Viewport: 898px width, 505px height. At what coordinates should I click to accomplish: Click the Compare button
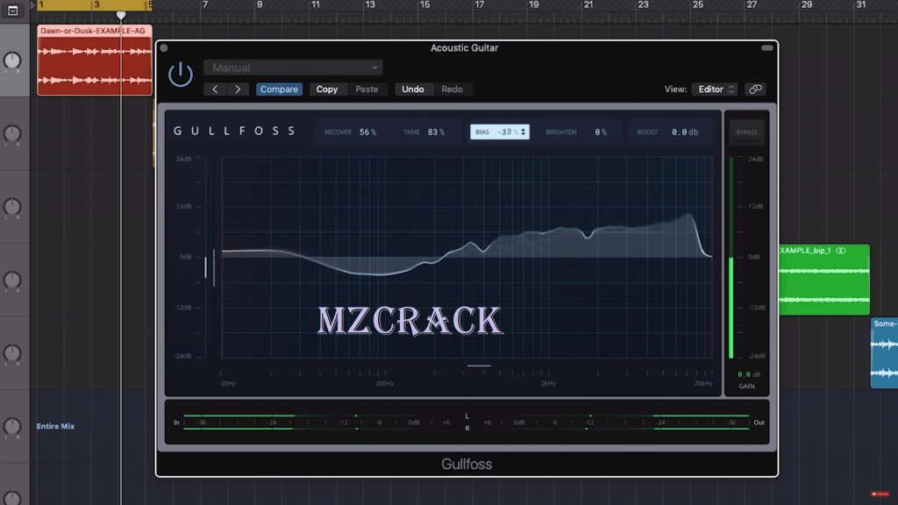pyautogui.click(x=279, y=89)
